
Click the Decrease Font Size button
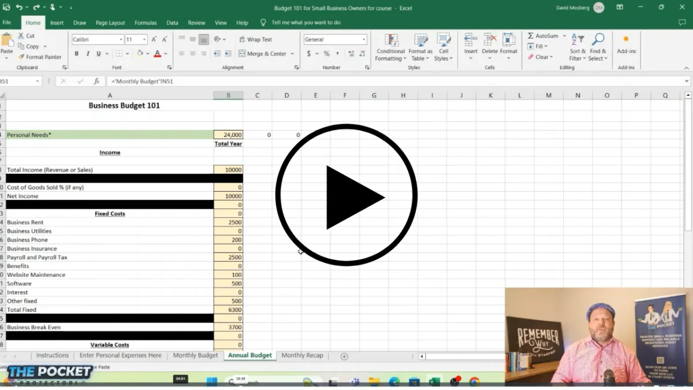[165, 39]
